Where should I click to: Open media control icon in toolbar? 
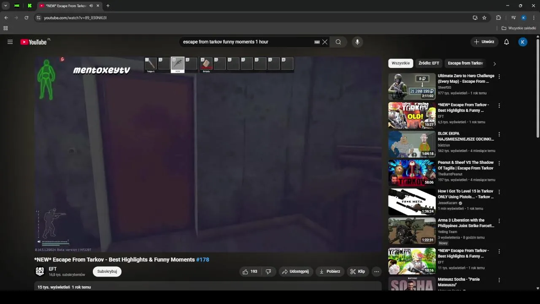tap(513, 18)
